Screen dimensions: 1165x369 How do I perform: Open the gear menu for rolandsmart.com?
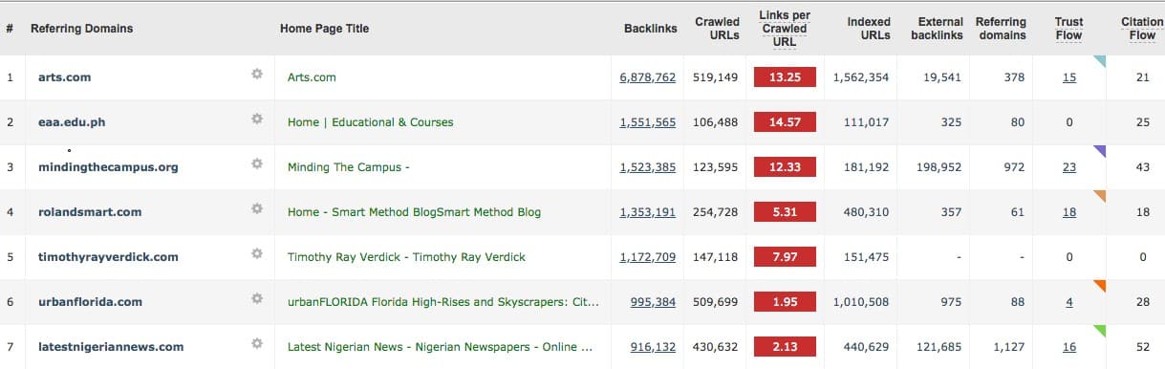tap(257, 209)
